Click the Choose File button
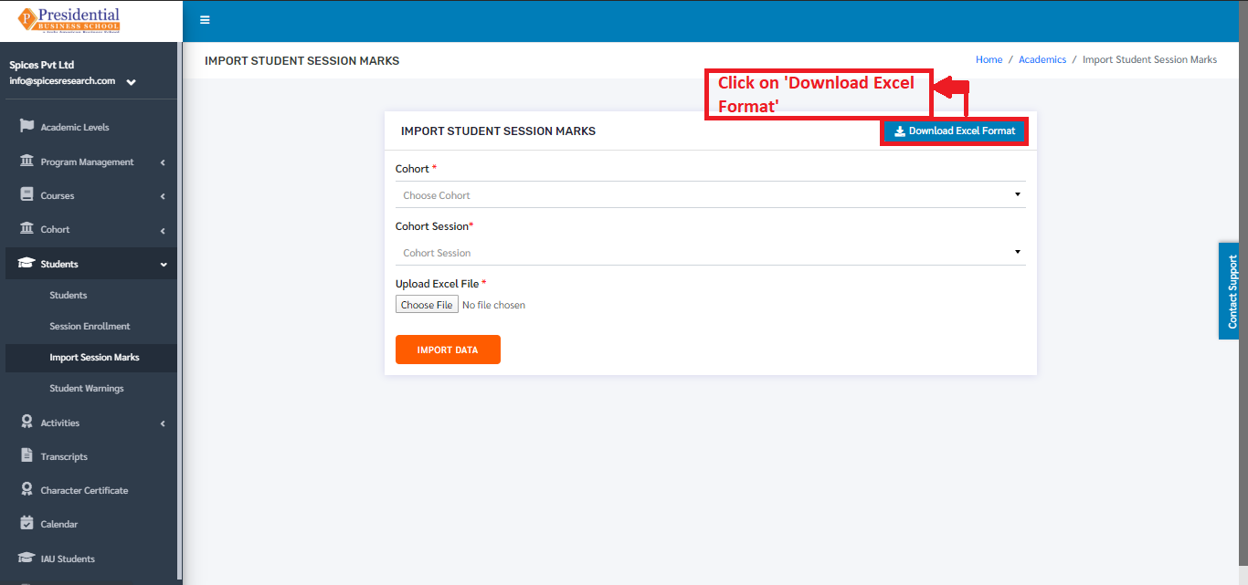Screen dimensions: 1248x585 coord(427,305)
